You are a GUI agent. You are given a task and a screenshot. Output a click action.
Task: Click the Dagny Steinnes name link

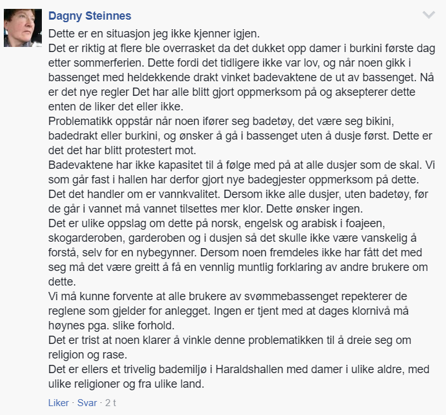pyautogui.click(x=92, y=15)
